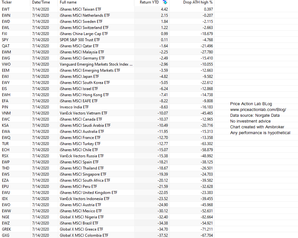This screenshot has width=298, height=238.
Task: Click VanEck Vectors Indonesia ETF name
Action: click(85, 199)
